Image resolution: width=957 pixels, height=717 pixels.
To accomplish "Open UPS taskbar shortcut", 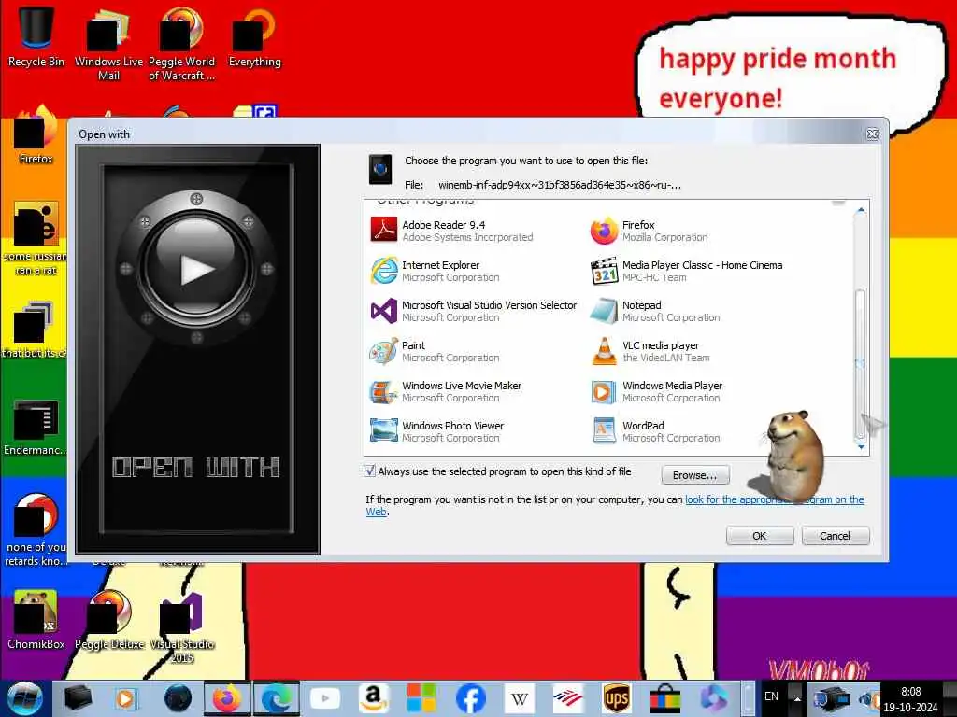I will [x=617, y=698].
